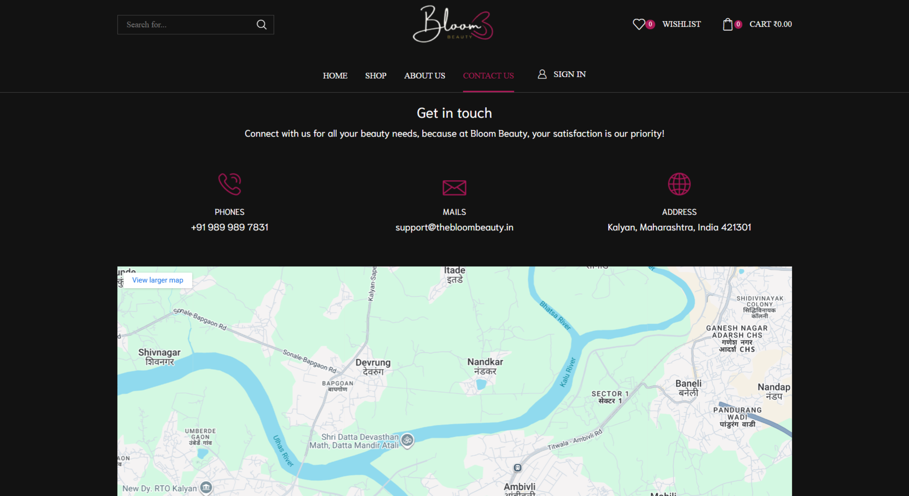Select the Shri Datta Devasthan temple marker

[x=407, y=440]
